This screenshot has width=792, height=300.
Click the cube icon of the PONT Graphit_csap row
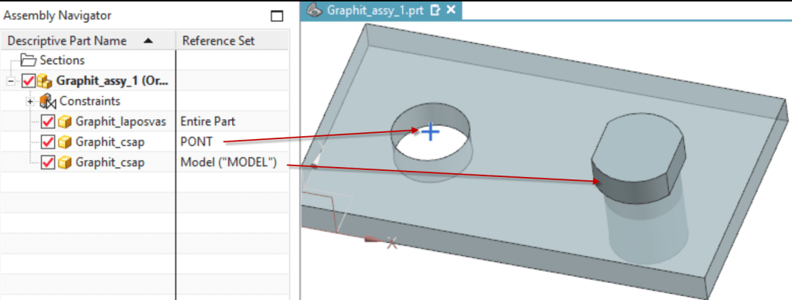point(63,142)
